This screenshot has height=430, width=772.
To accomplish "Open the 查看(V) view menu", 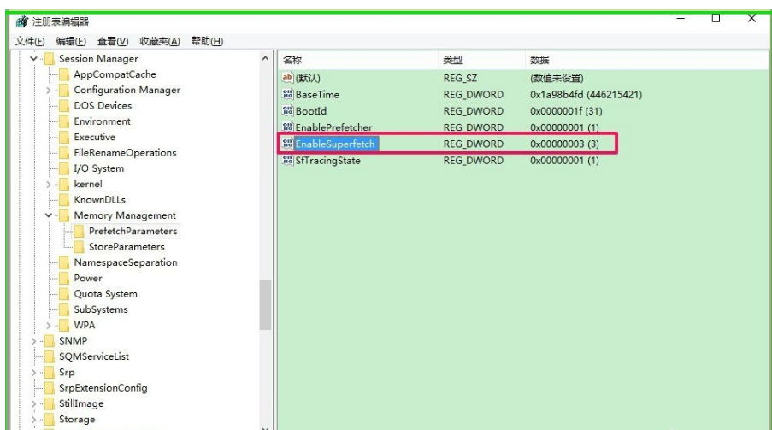I will click(x=111, y=41).
